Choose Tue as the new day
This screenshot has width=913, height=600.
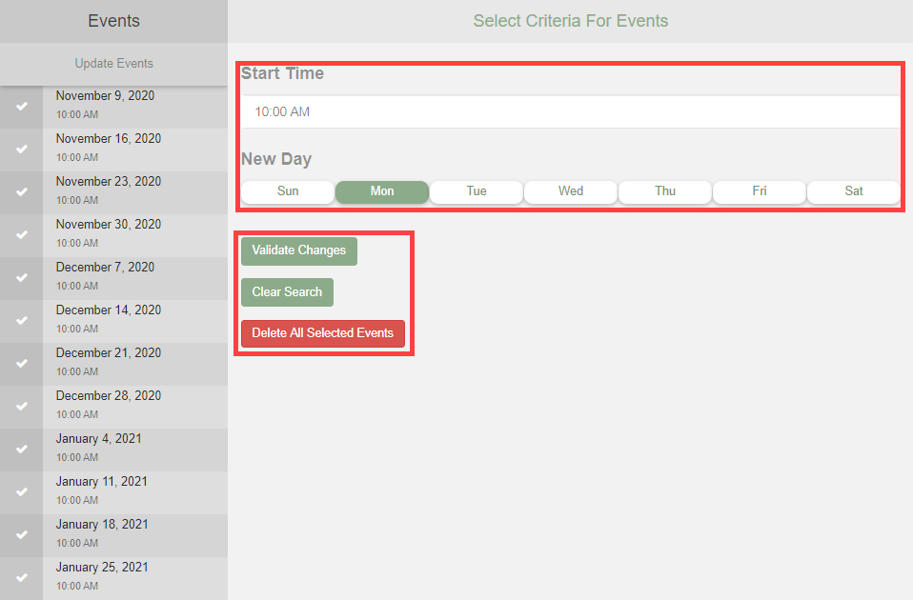point(477,191)
